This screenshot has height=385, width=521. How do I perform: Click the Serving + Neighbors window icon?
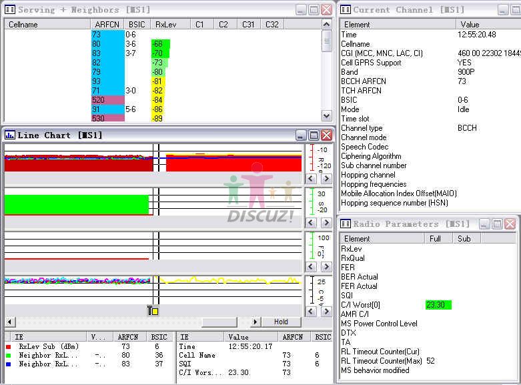click(10, 10)
